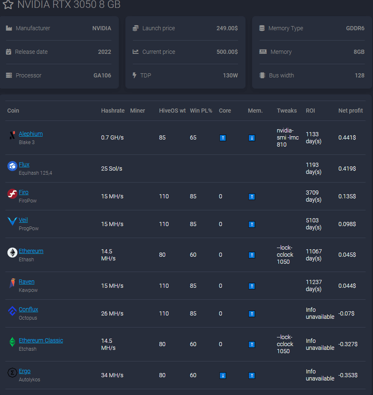Click the HiveOS wt column header
Viewport: 373px width, 395px height.
click(172, 111)
